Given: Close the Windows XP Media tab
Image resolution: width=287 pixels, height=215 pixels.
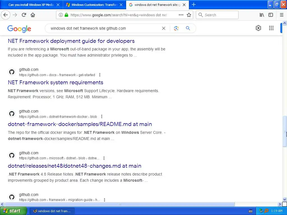Looking at the screenshot, I should tap(58, 5).
